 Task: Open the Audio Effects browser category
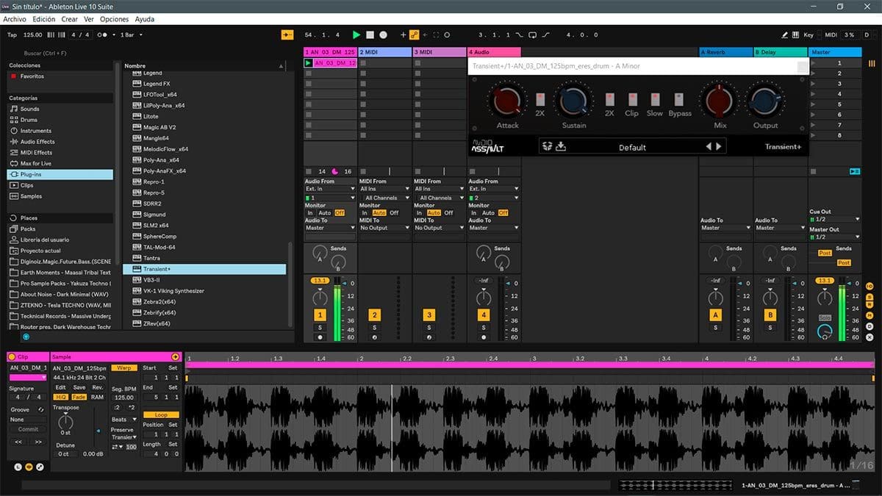point(37,142)
